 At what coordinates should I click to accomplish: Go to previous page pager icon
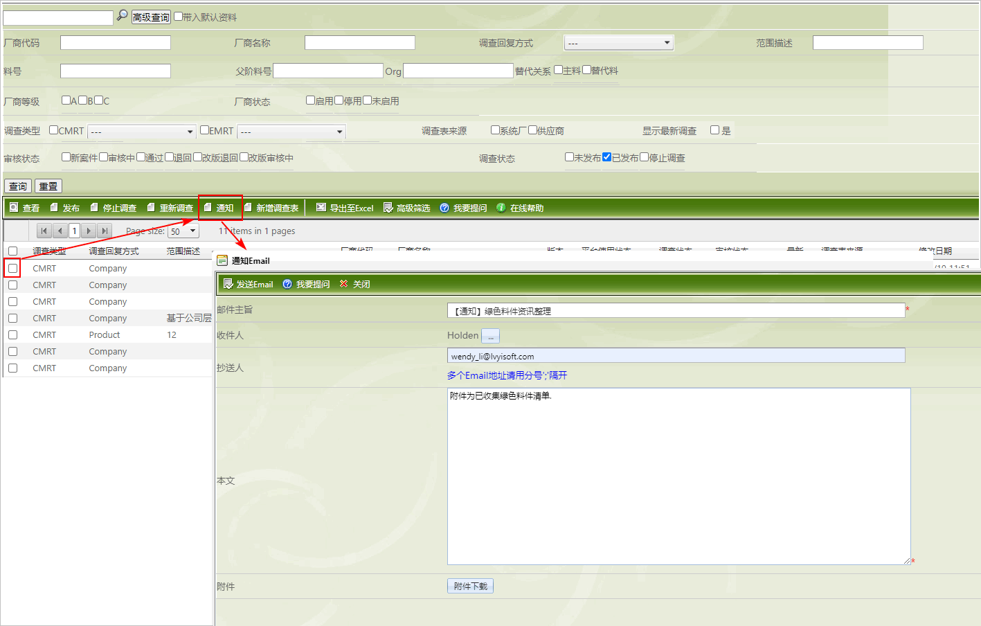coord(60,231)
